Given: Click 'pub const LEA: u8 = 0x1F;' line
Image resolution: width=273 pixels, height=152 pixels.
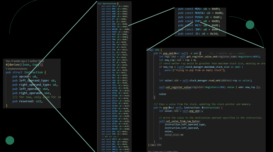Looking at the screenshot, I should click(115, 80).
